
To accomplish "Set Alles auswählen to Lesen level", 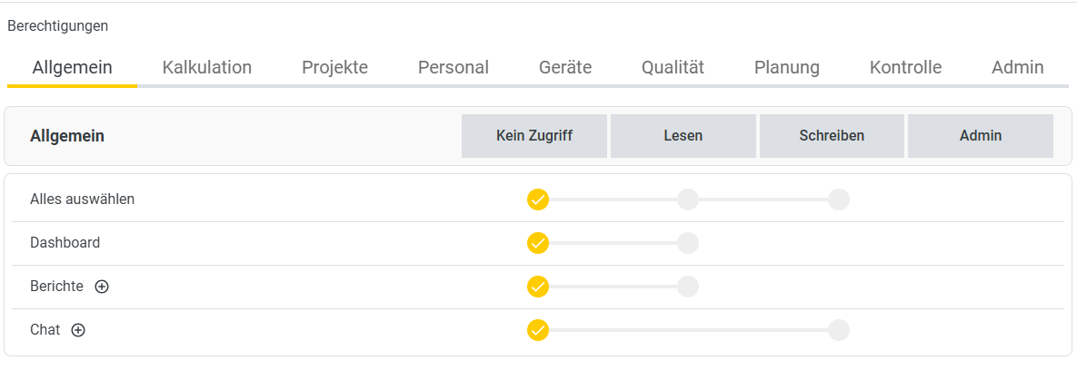I will [x=687, y=200].
